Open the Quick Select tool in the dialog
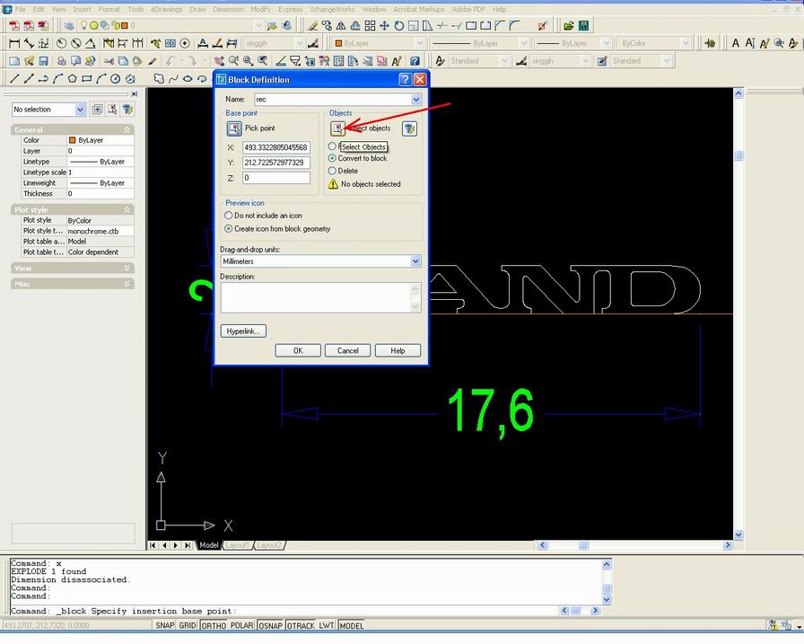The image size is (804, 644). coord(410,128)
